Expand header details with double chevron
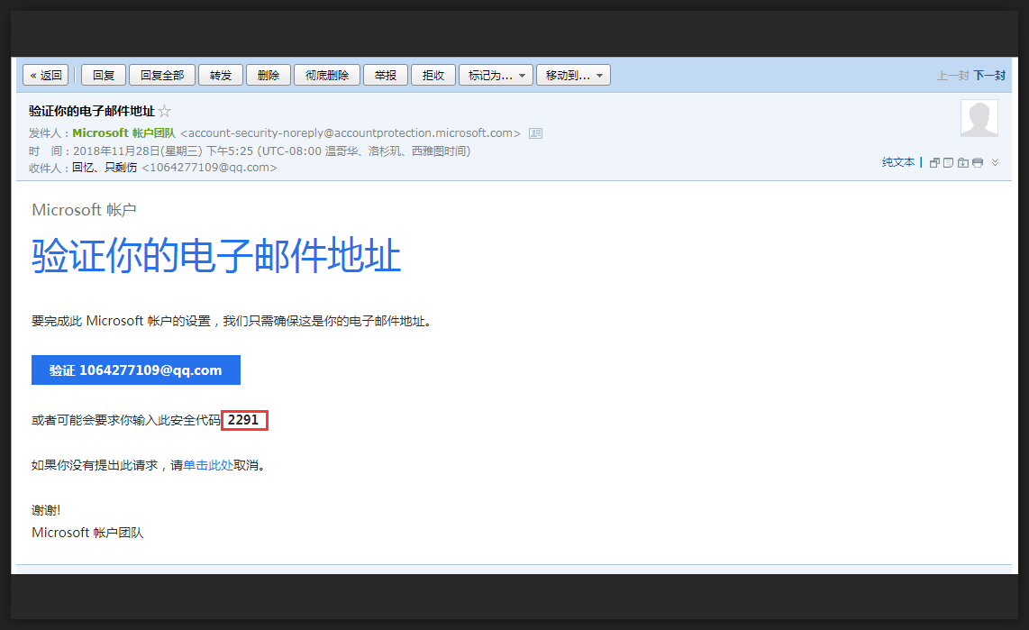Screen dimensions: 1029x630 [995, 162]
